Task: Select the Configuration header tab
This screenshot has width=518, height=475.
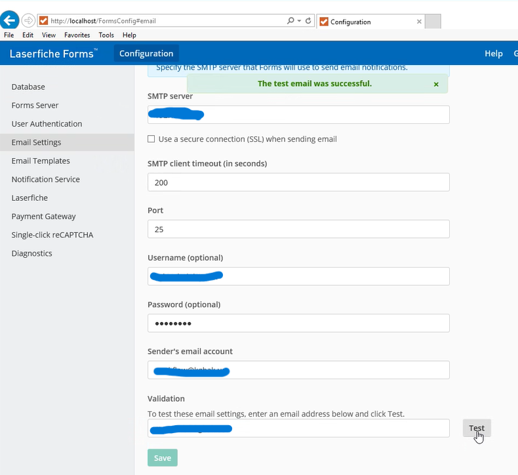Action: pos(146,54)
